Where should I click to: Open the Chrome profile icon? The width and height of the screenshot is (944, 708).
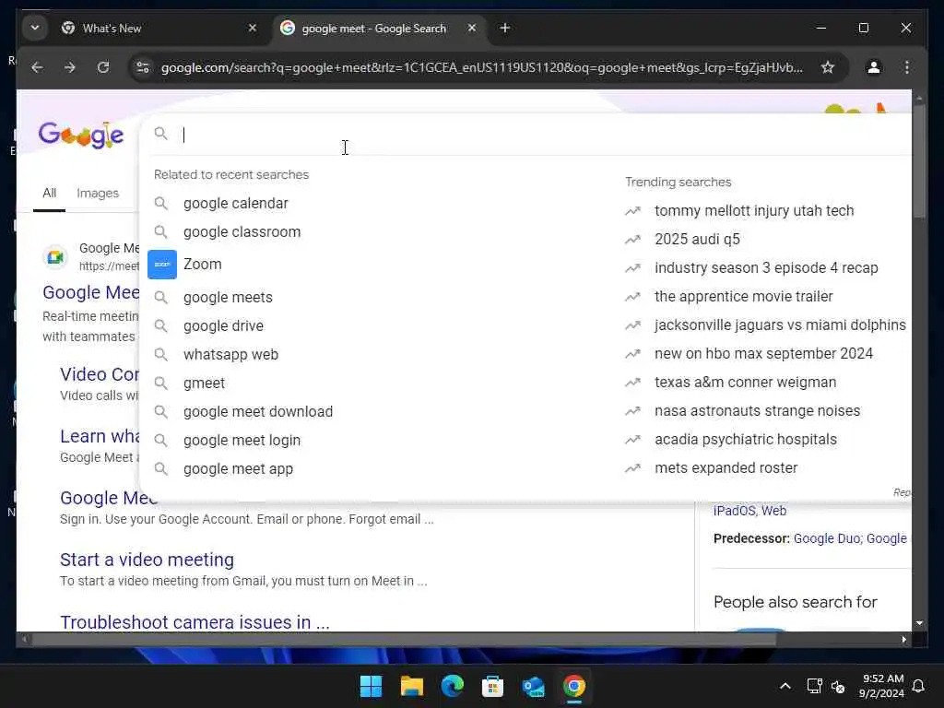click(x=874, y=67)
